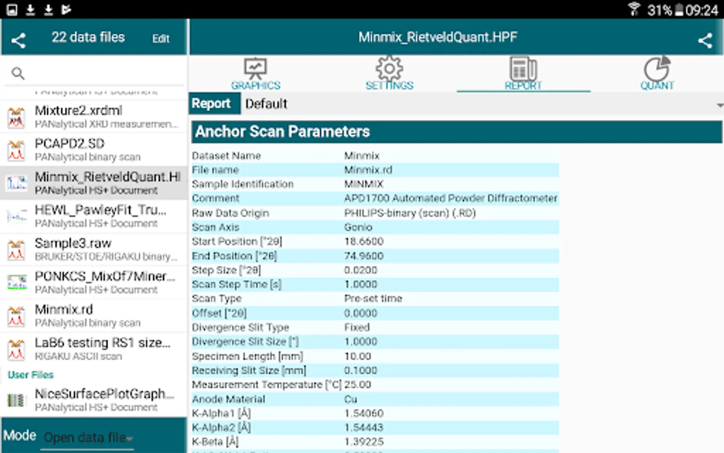Click the Receiving Slit Size value 0.1000
The height and width of the screenshot is (453, 724).
pos(360,370)
